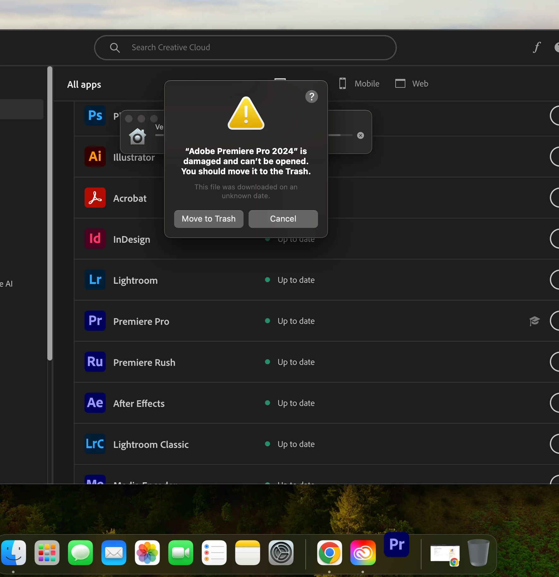
Task: Click the Photoshop Ps icon
Action: coord(95,116)
